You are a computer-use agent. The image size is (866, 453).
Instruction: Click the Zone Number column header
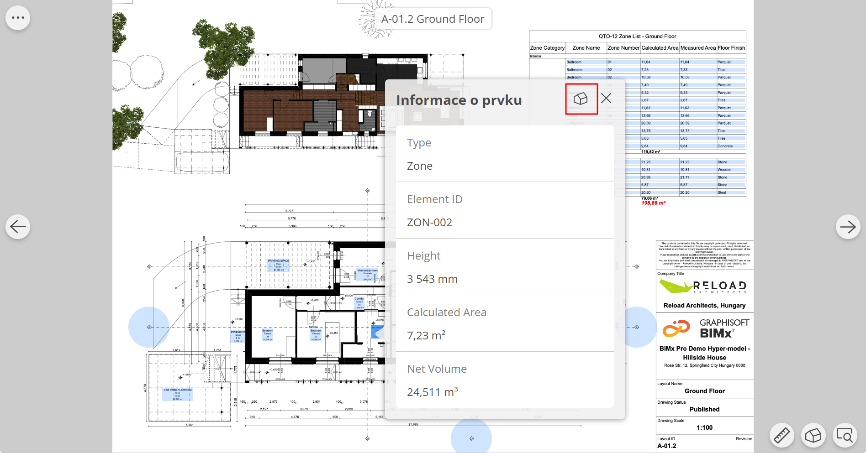click(x=623, y=48)
